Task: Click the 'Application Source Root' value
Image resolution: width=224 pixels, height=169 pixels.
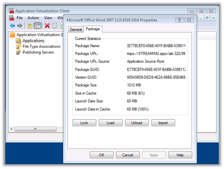Action: click(x=146, y=61)
